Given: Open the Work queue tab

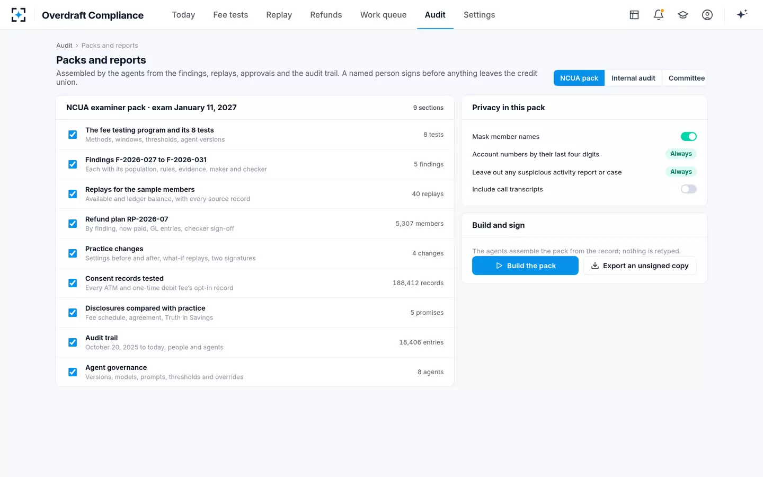Looking at the screenshot, I should (383, 15).
